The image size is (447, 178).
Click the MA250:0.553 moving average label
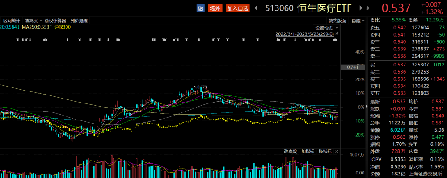tap(37, 27)
